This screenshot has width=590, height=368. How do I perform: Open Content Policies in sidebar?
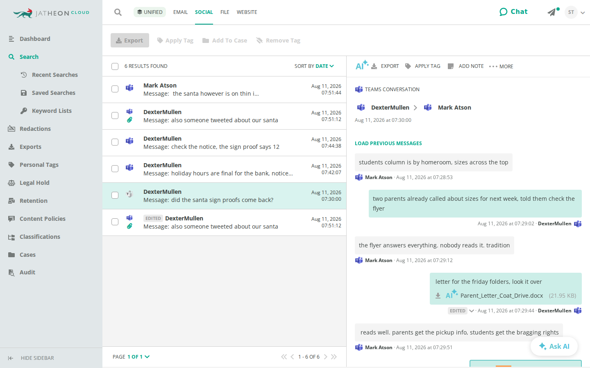pos(43,219)
